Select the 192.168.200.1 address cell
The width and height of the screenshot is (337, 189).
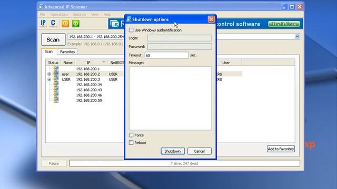point(88,69)
